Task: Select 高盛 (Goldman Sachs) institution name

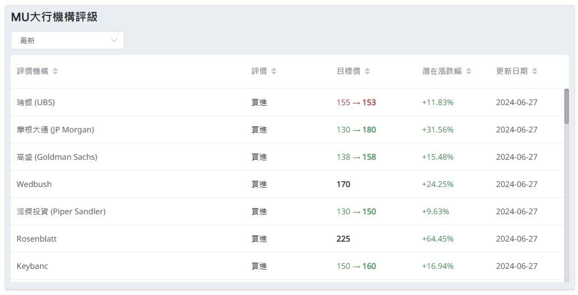Action: pos(57,157)
